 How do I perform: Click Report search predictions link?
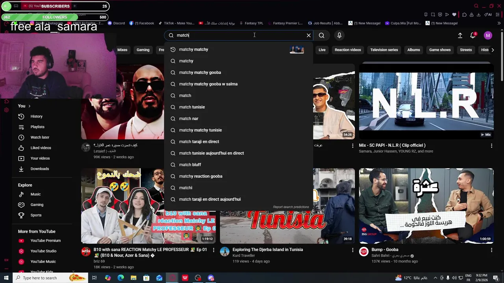coord(291,207)
